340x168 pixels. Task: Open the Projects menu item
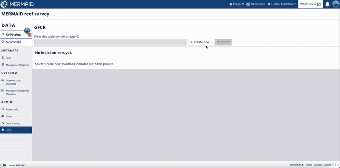237,4
